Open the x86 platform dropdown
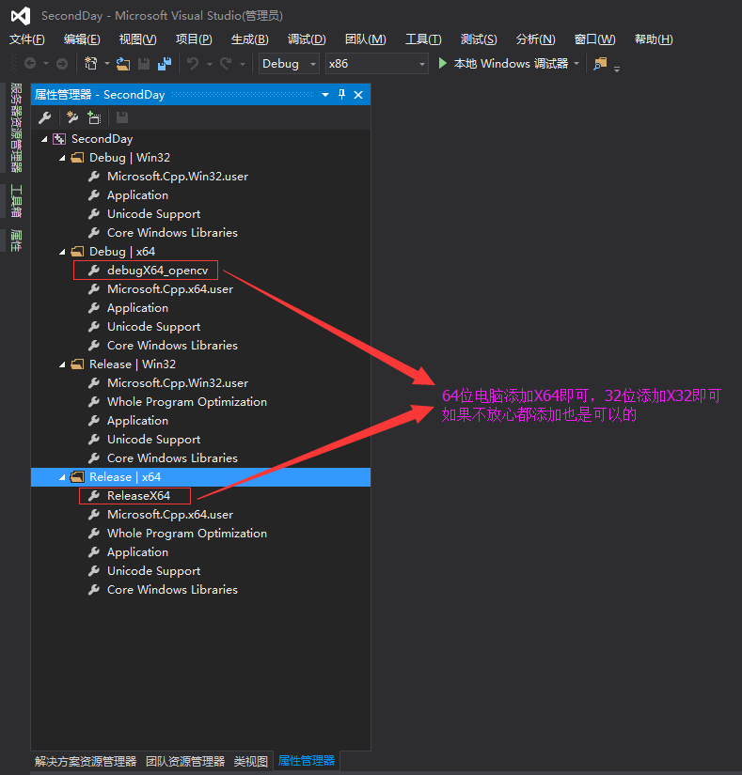This screenshot has height=775, width=742. (x=376, y=64)
